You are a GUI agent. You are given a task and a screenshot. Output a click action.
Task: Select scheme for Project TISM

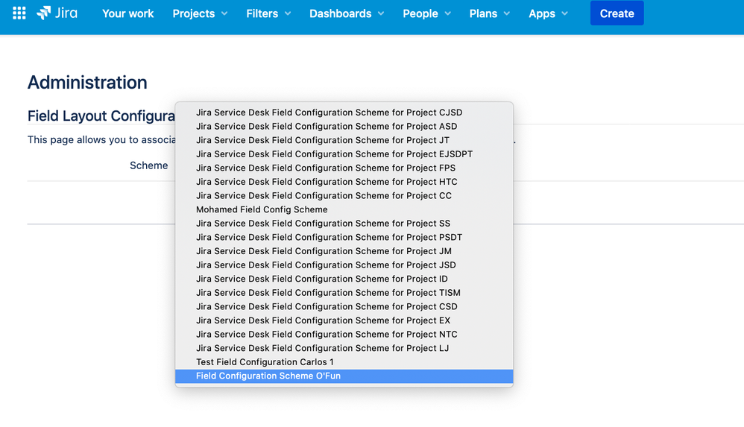click(x=344, y=293)
